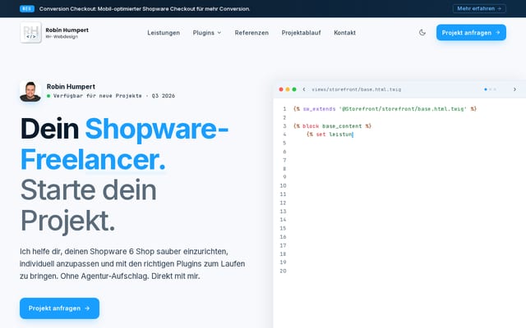Click the 'Dein Shopware-Freelancer.' headline
The image size is (526, 328).
click(x=124, y=144)
